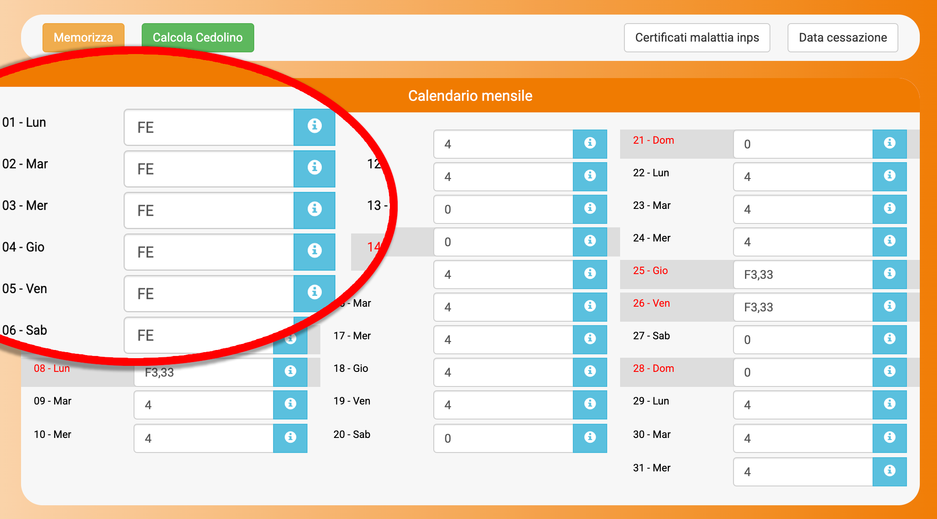Click info icon beside 20 - Sab

tap(590, 438)
